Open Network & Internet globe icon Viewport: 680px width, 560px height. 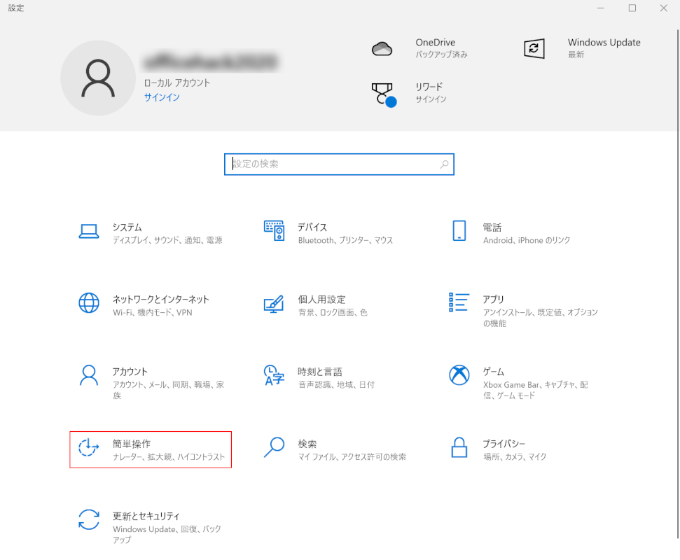tap(89, 303)
